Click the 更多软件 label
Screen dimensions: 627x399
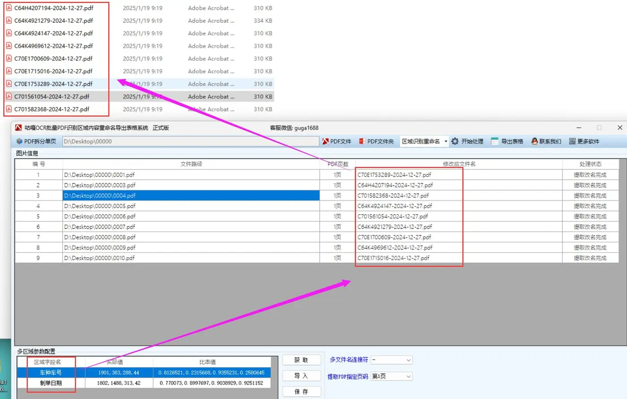click(588, 141)
